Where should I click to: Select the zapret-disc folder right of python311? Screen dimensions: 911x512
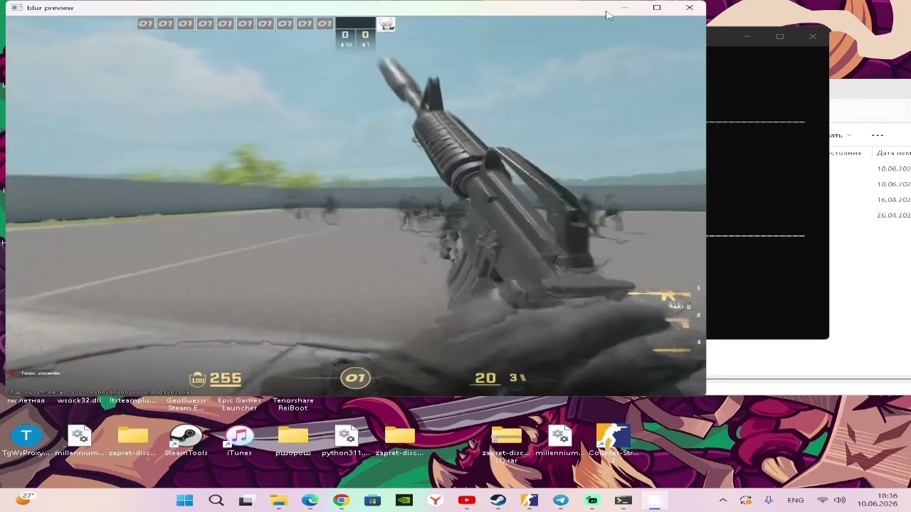pos(399,441)
